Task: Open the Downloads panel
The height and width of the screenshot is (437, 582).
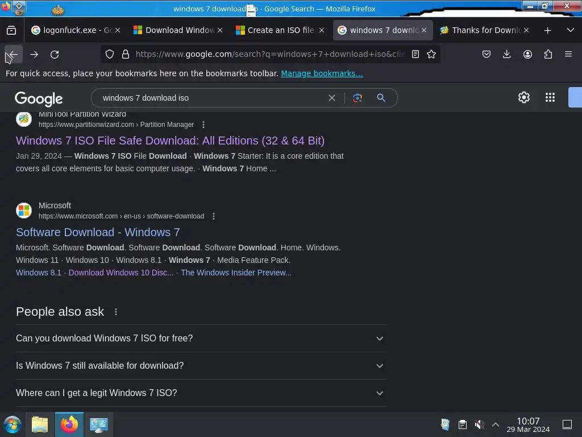Action: [506, 54]
